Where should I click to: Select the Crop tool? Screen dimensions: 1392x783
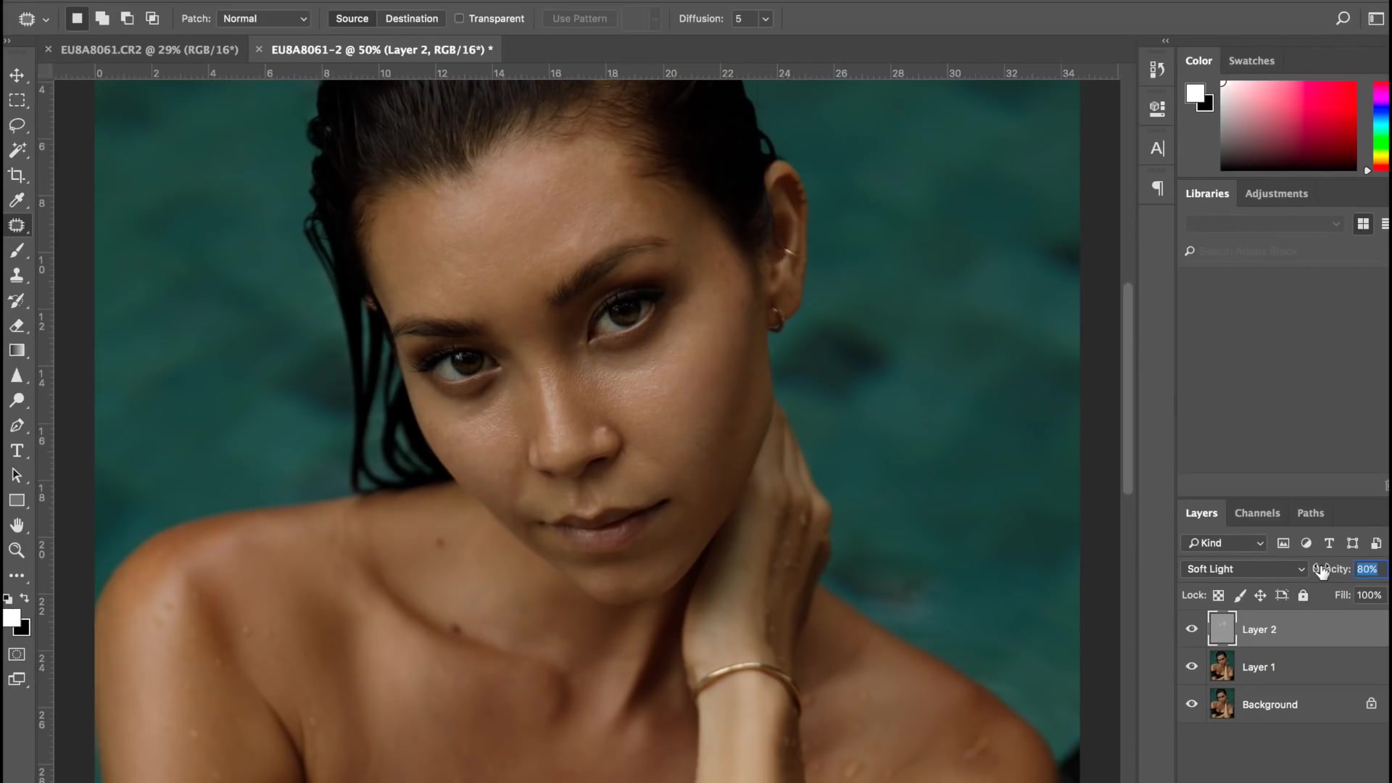click(x=17, y=175)
